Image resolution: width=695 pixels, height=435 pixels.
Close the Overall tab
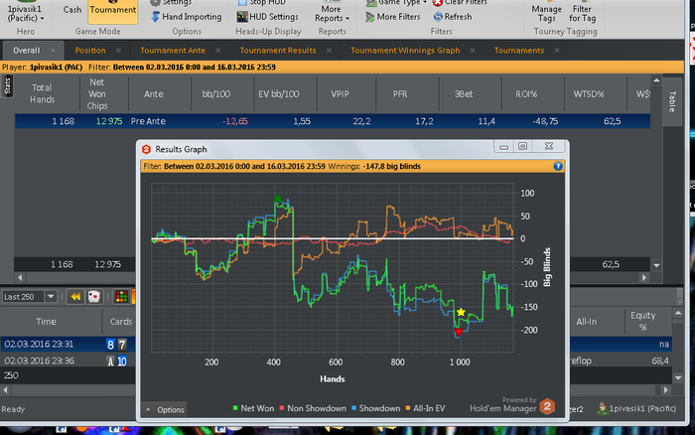coord(54,51)
